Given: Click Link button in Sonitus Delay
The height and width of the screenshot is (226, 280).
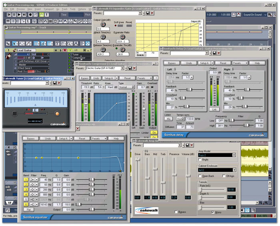Looking at the screenshot, I should click(214, 110).
